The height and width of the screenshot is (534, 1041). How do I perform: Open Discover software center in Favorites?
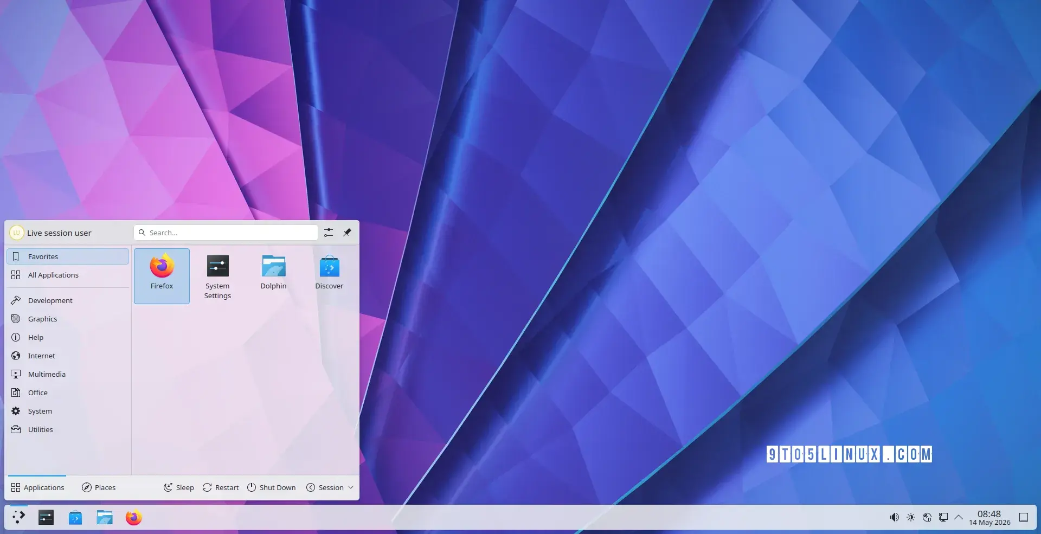[329, 276]
